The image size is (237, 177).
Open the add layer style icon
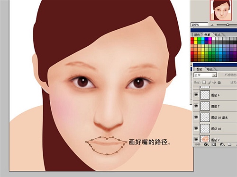206,144
